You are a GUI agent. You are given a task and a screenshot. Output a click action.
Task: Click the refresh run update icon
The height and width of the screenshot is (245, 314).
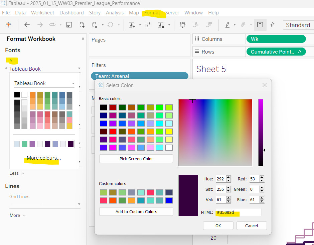(110, 25)
